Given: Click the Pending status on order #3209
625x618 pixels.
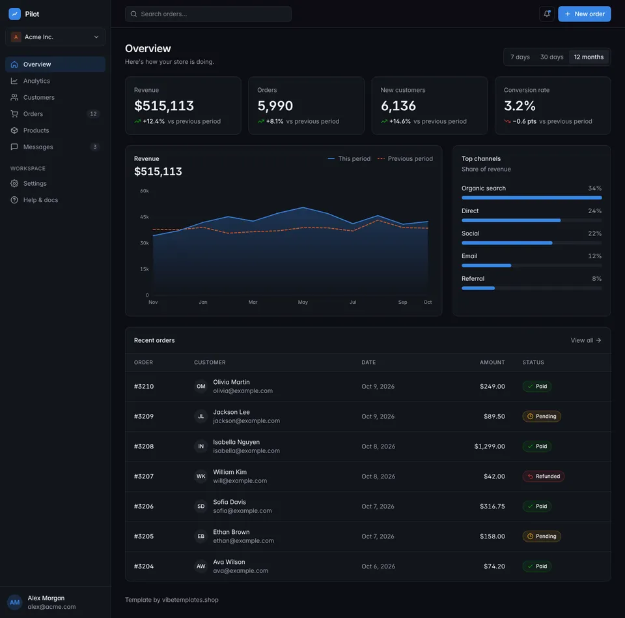Looking at the screenshot, I should tap(542, 417).
